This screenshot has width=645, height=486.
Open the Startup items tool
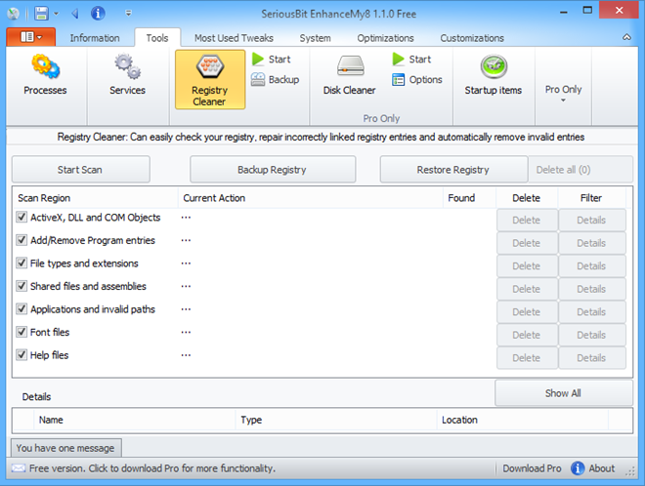[494, 76]
